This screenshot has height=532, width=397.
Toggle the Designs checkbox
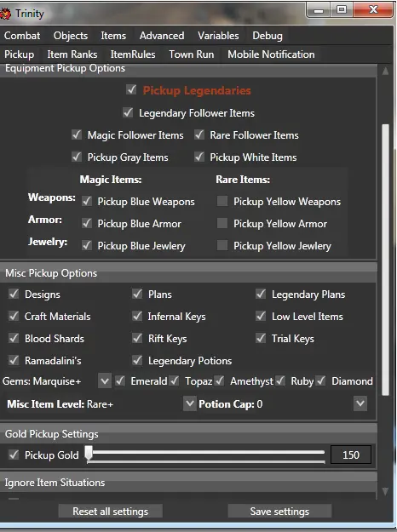pos(14,294)
